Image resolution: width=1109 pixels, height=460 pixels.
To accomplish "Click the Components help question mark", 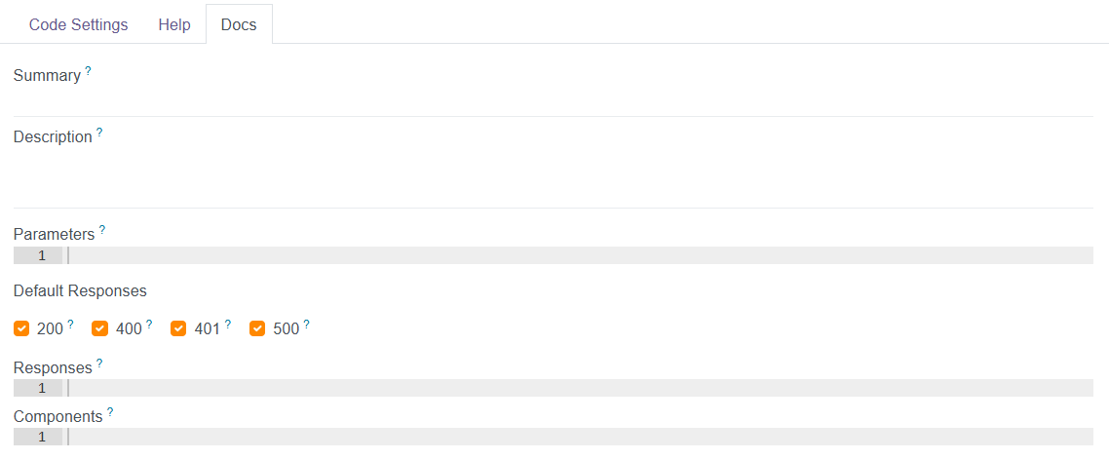I will click(110, 412).
